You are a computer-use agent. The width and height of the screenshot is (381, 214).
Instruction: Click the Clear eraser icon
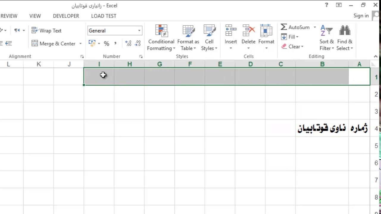point(284,46)
